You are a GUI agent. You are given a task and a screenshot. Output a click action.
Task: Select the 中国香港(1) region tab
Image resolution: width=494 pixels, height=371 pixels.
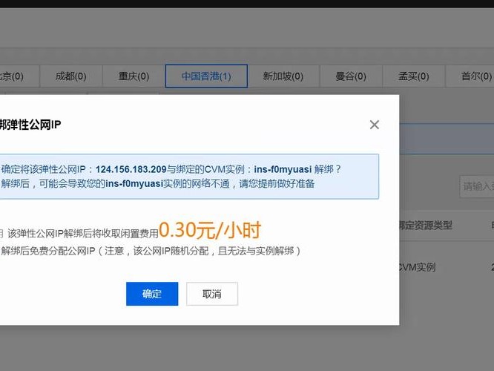click(x=206, y=76)
